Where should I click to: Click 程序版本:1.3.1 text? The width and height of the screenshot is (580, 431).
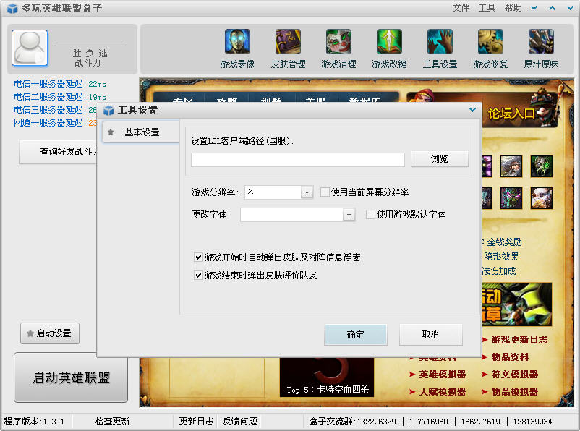[x=34, y=422]
